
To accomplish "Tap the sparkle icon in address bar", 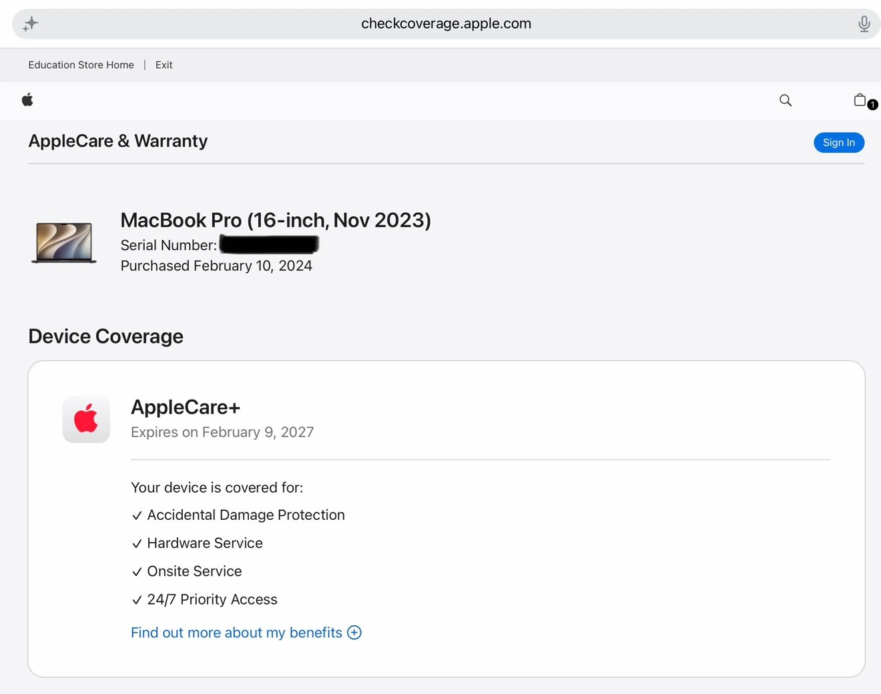I will coord(31,24).
